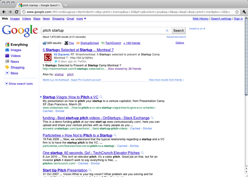The image size is (248, 177).
Task: Go forward with the browser forward arrow
Action: click(10, 12)
